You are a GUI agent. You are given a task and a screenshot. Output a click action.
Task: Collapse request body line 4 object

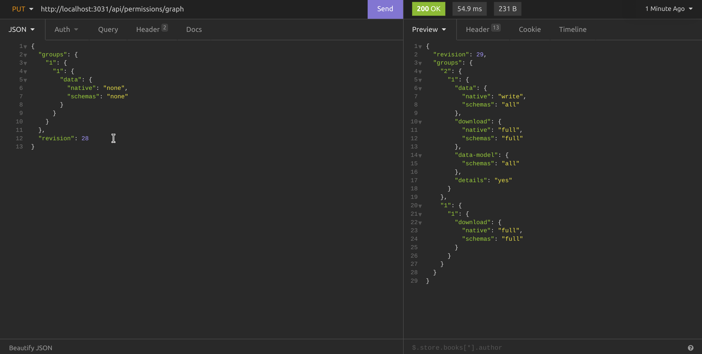[x=25, y=71]
